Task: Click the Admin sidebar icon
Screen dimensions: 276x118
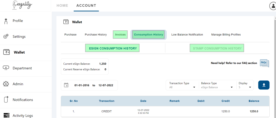Action: (6, 84)
